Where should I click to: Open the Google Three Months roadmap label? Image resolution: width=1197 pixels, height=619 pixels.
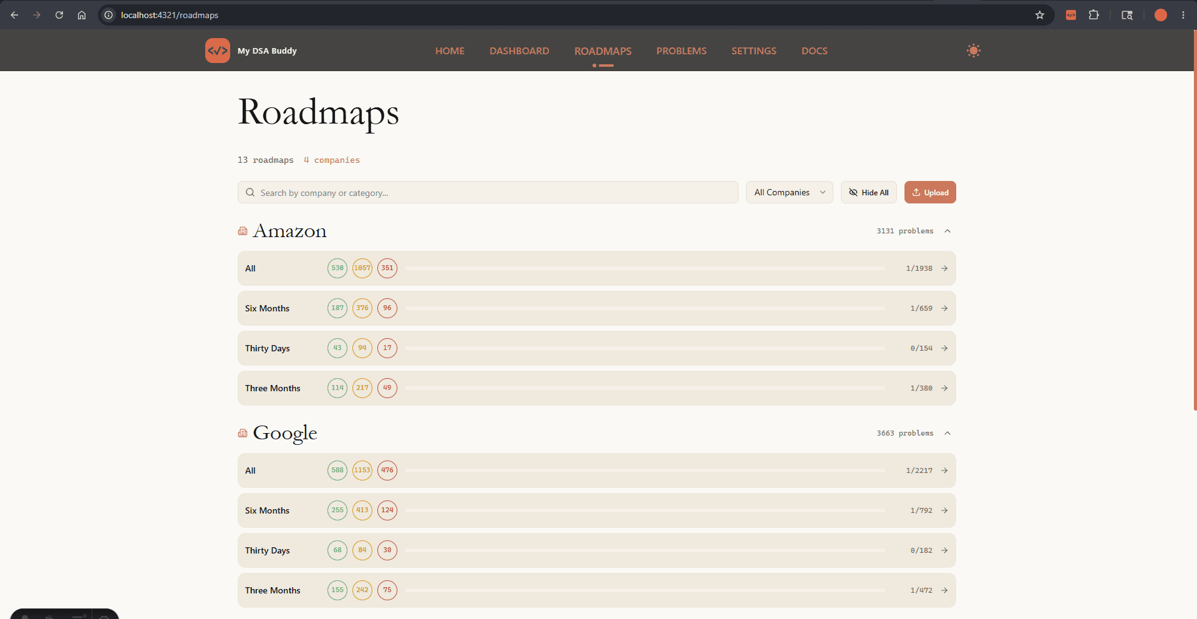(273, 590)
